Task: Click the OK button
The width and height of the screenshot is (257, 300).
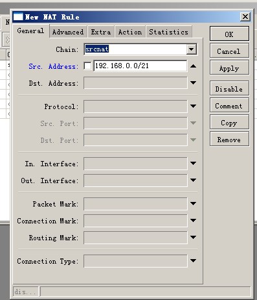Action: pos(229,34)
